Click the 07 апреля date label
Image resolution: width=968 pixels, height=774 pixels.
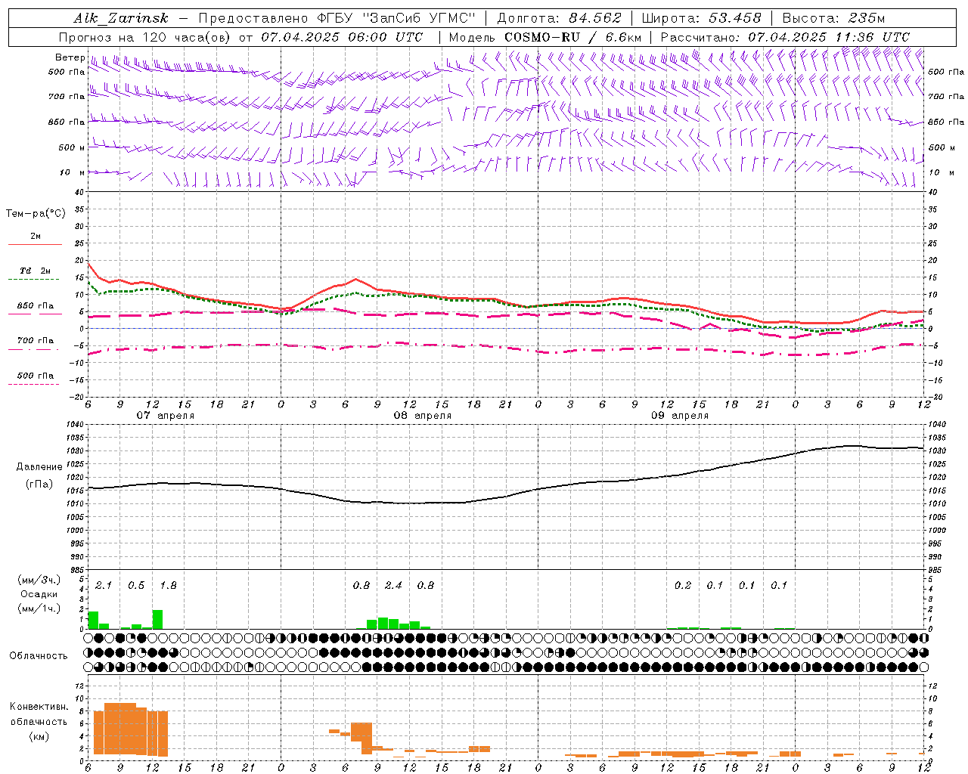click(x=165, y=416)
